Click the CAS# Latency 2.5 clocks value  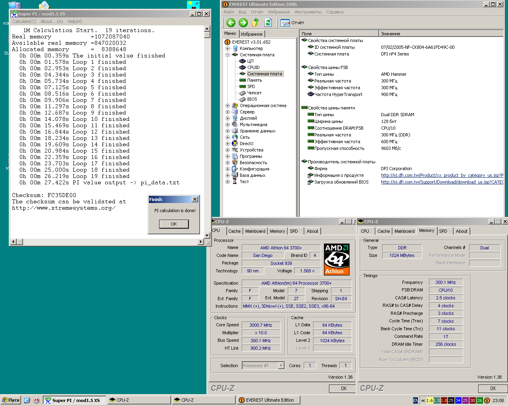[446, 298]
